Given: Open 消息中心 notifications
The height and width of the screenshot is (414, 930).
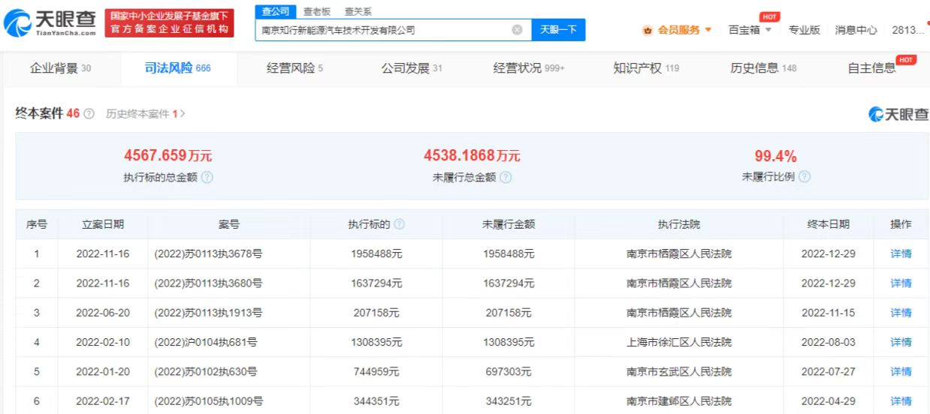Looking at the screenshot, I should (x=856, y=30).
